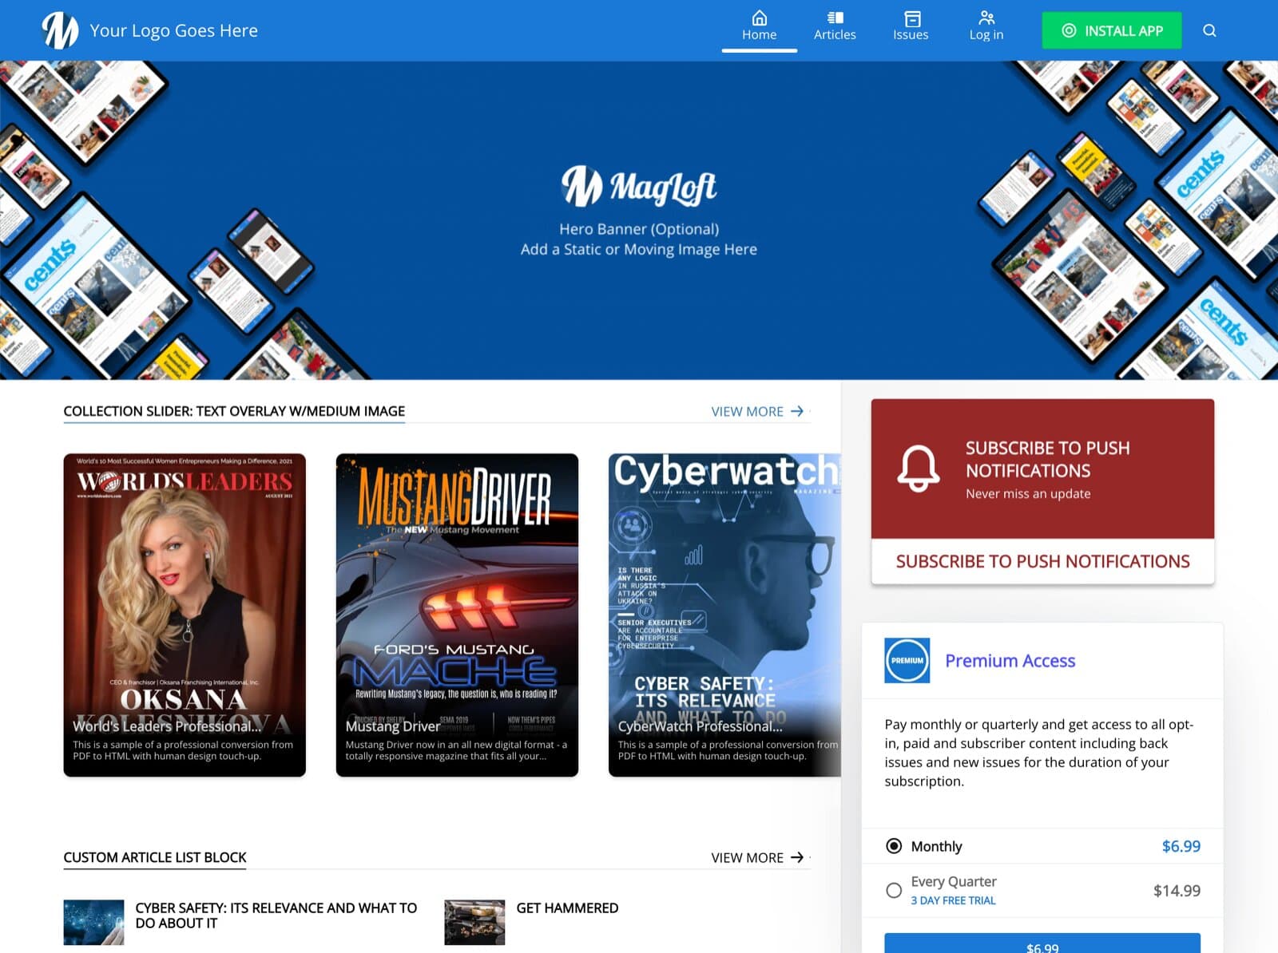
Task: Click the MagLoft hero banner logo
Action: pos(639,185)
